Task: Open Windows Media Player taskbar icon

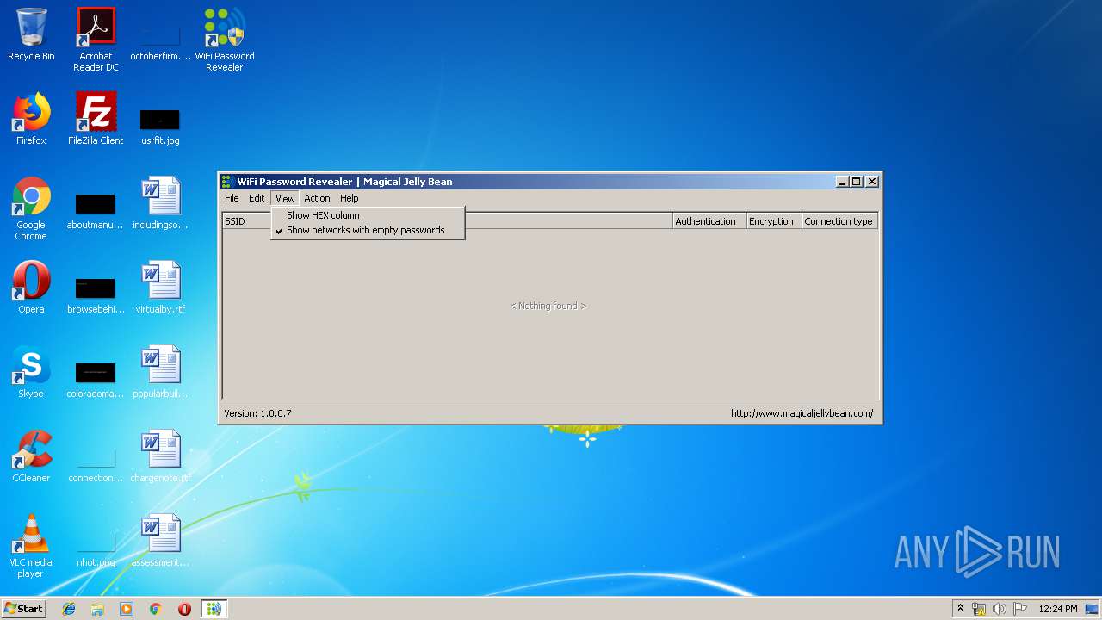Action: click(127, 609)
